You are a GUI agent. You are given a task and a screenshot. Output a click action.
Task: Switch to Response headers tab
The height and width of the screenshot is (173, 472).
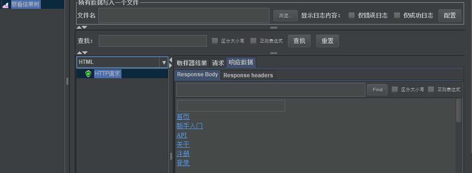(248, 75)
